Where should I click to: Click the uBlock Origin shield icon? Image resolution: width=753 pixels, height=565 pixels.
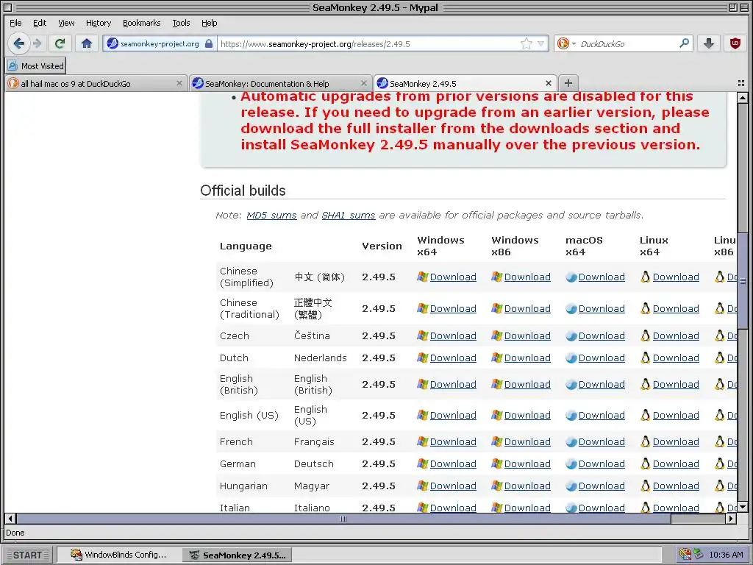(x=735, y=43)
